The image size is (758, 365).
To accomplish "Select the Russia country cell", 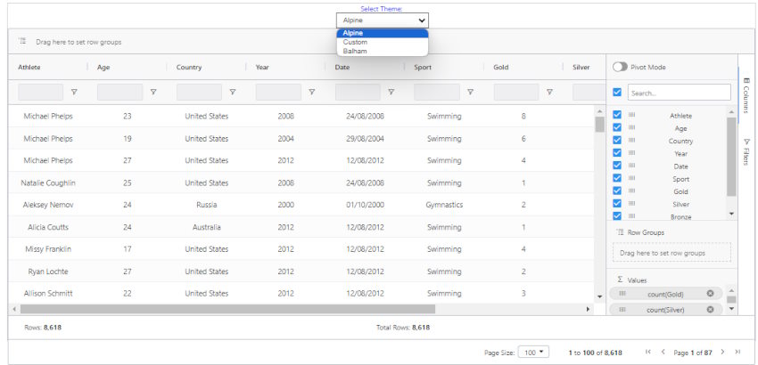I will [206, 205].
